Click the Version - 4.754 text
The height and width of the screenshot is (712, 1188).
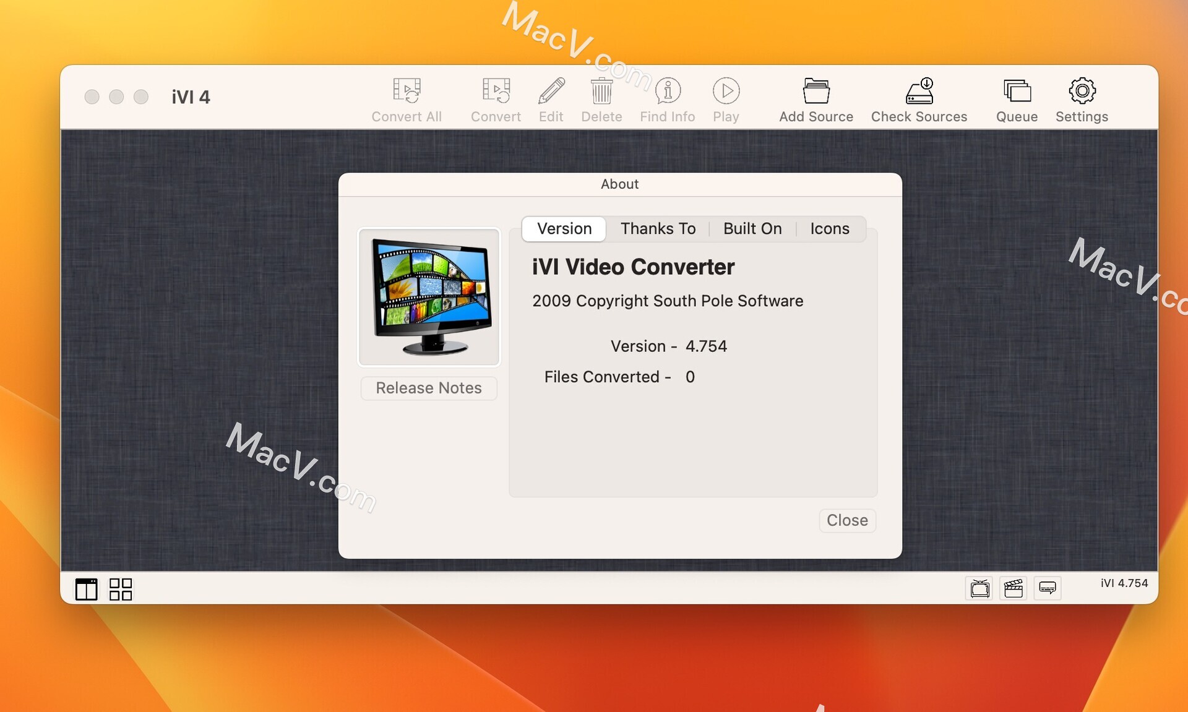click(x=668, y=346)
